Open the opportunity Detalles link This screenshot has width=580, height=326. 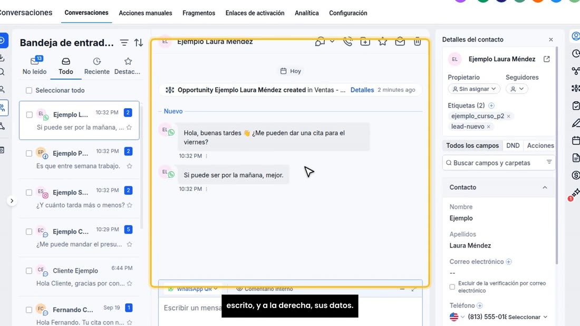click(362, 90)
